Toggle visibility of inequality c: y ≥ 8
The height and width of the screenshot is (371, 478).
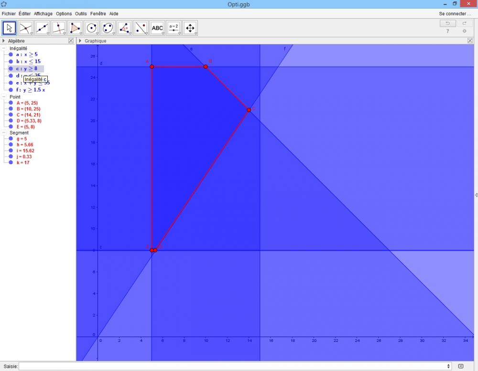click(x=11, y=69)
